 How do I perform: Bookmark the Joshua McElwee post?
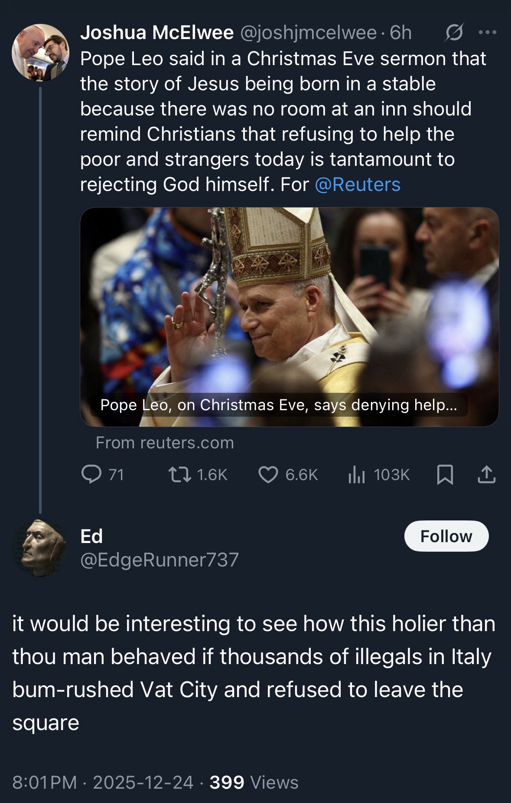(x=445, y=474)
